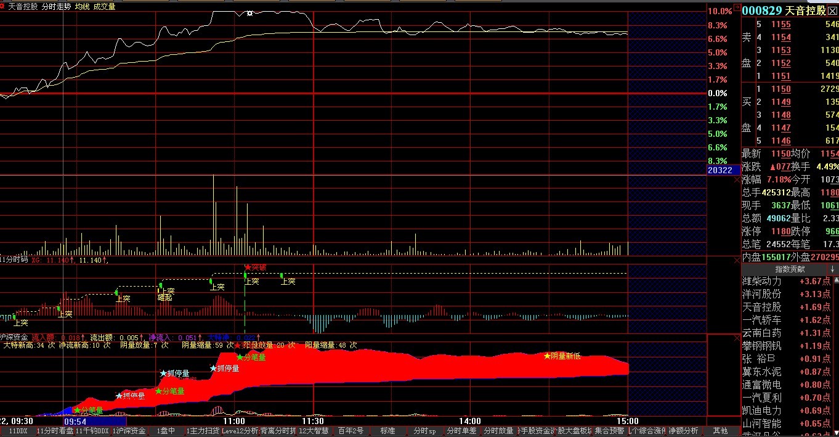Select the 分时单差 tab
The width and height of the screenshot is (839, 437).
[x=462, y=431]
